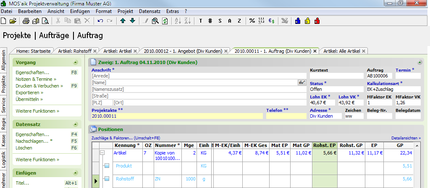430x188 pixels.
Task: Click the redo arrow icon
Action: click(x=110, y=21)
